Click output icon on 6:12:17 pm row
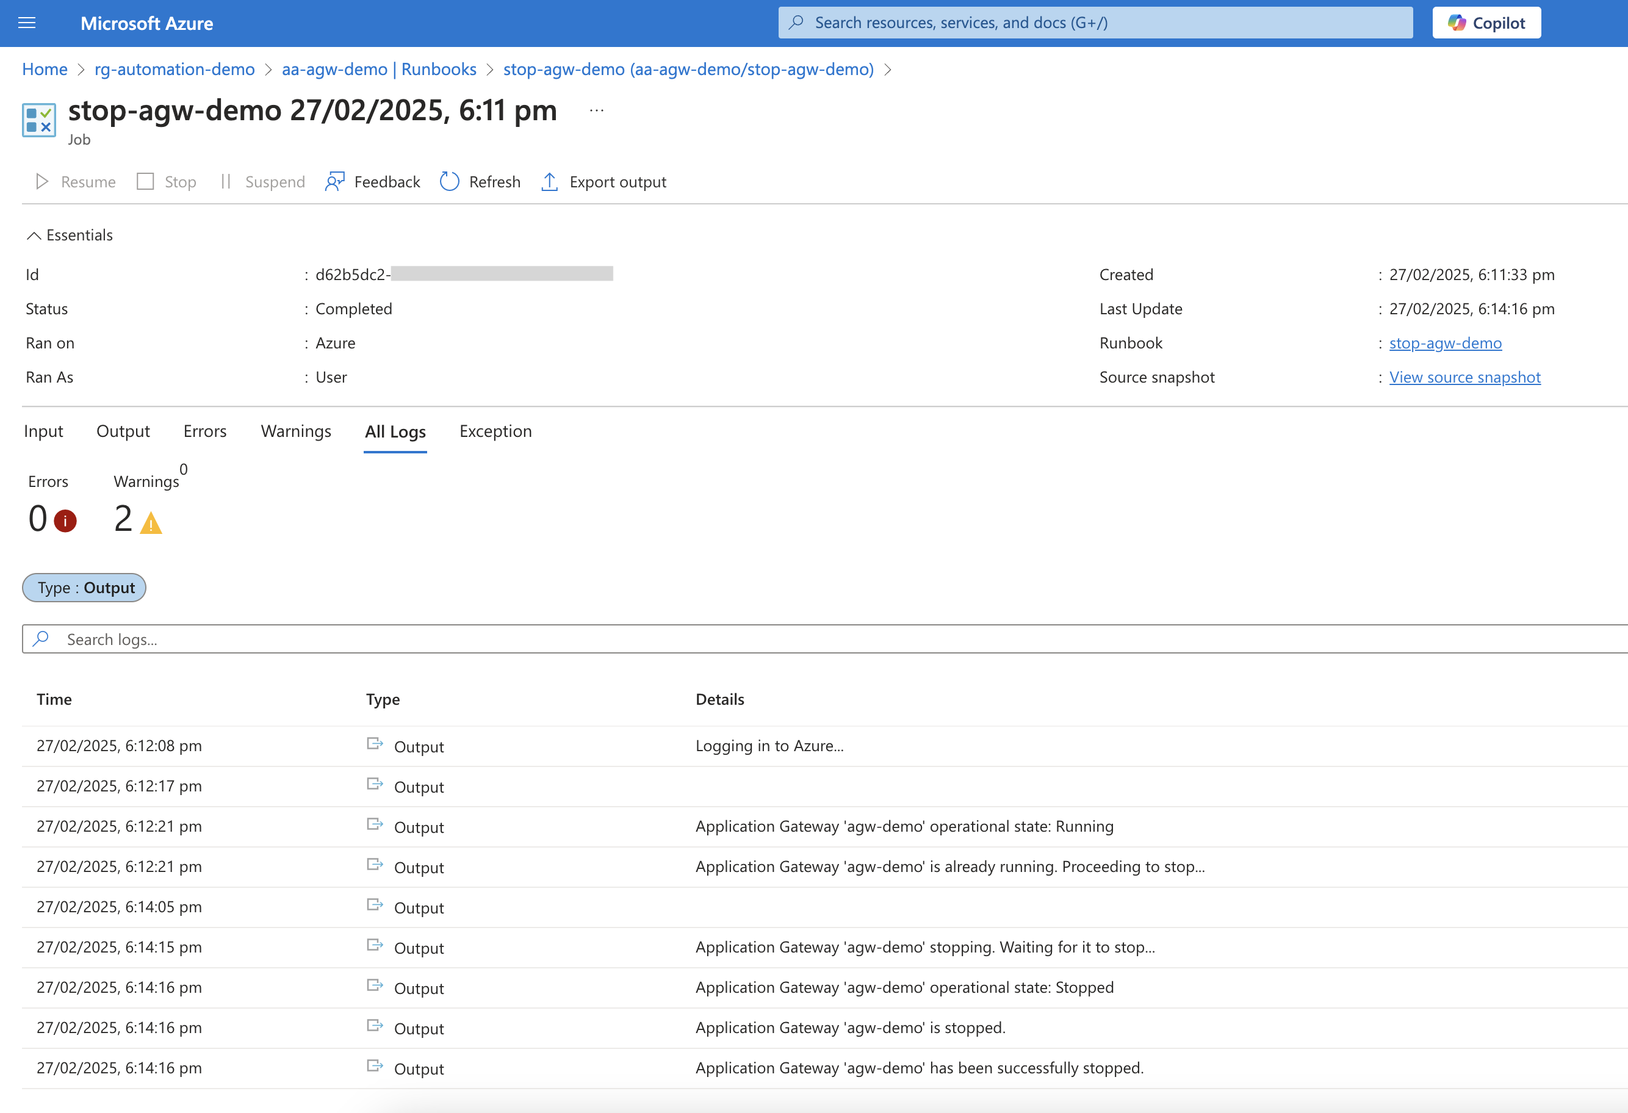This screenshot has width=1628, height=1113. tap(375, 783)
